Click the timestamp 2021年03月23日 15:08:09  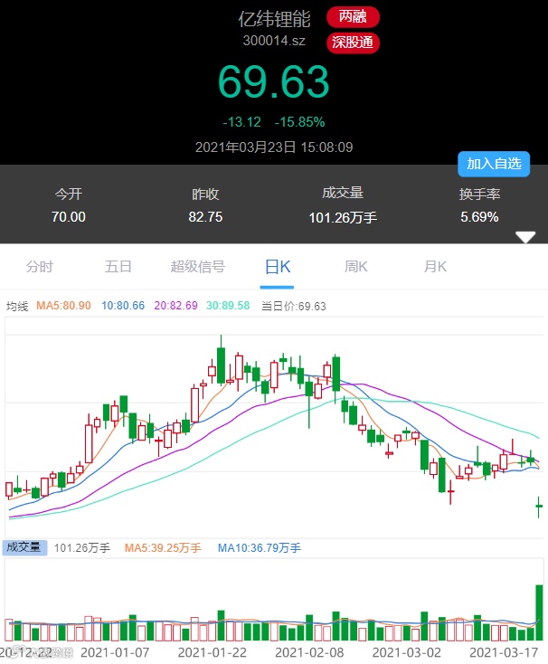pos(274,147)
